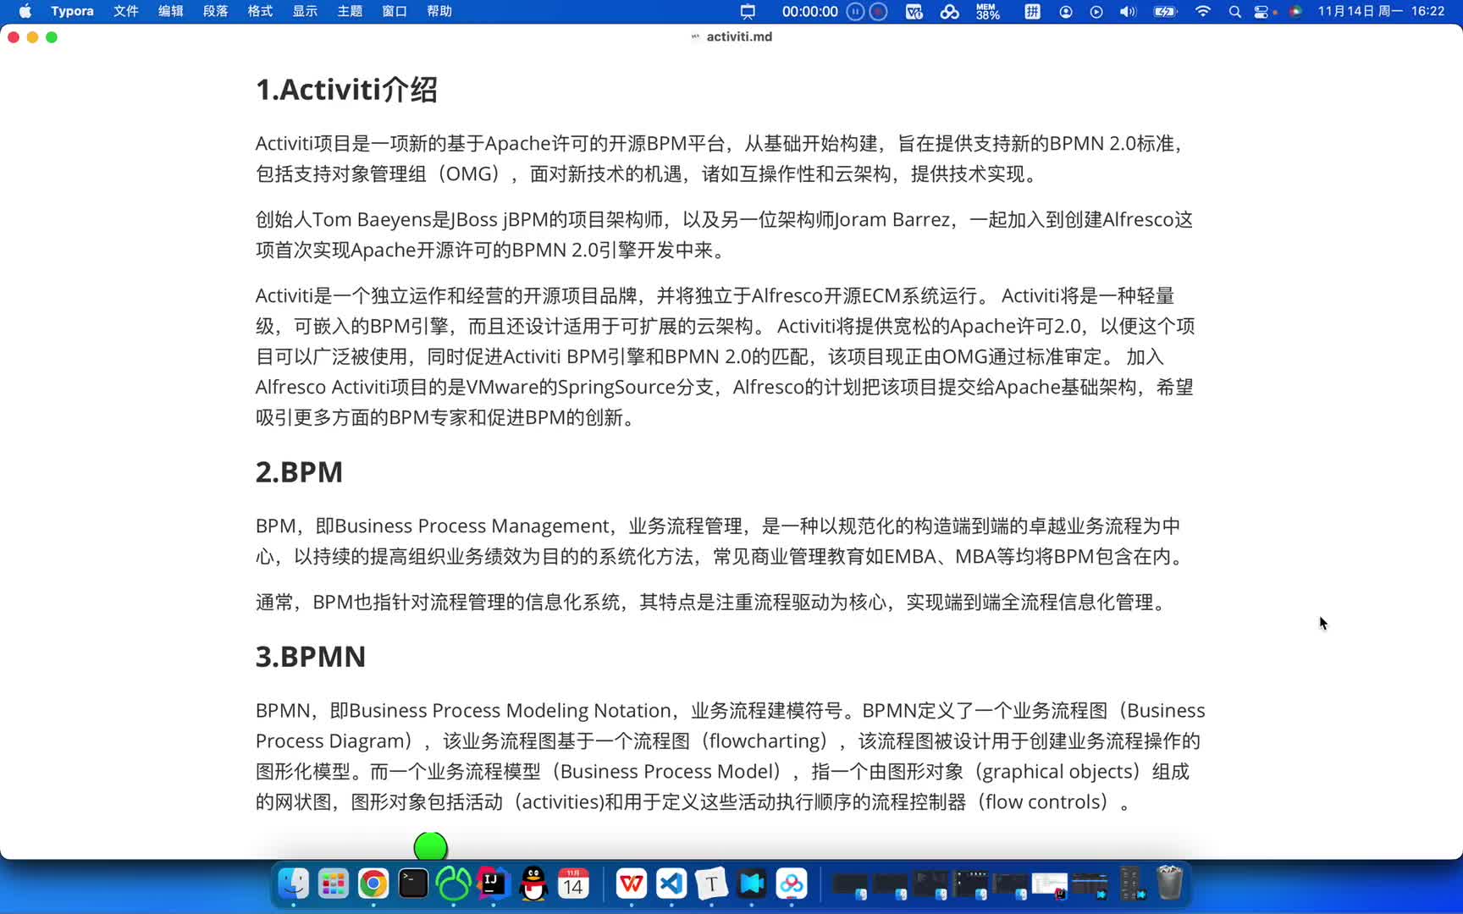Image resolution: width=1463 pixels, height=914 pixels.
Task: Click the heading 2.BPM
Action: [x=299, y=472]
